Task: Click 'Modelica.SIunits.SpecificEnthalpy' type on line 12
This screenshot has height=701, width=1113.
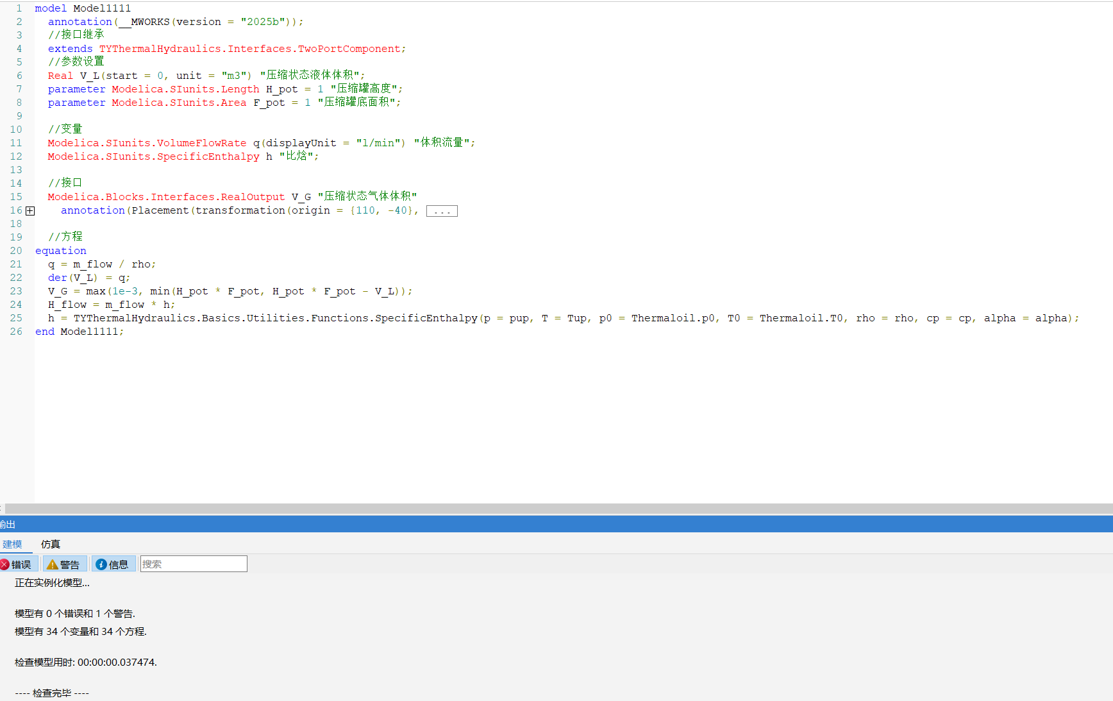Action: [154, 156]
